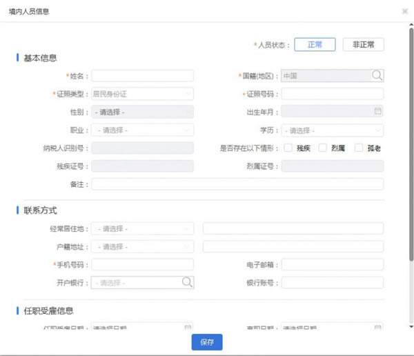
Task: Open the calendar icon for 出生年月
Action: coord(377,111)
